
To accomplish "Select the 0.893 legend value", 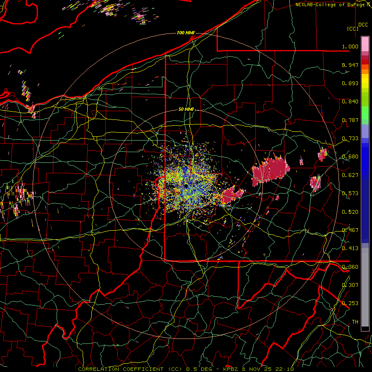I will point(350,83).
